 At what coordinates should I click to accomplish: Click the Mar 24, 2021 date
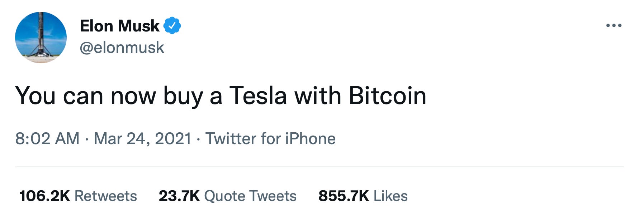tap(143, 139)
